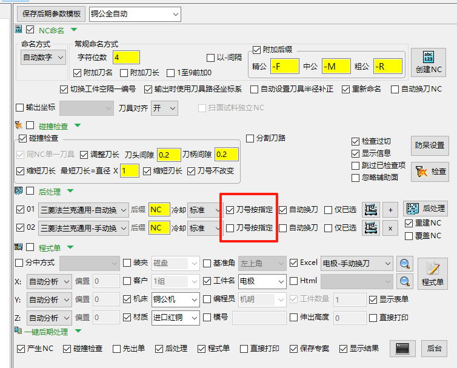
Task: Collapse the NC命名 section green arrow
Action: coord(74,30)
